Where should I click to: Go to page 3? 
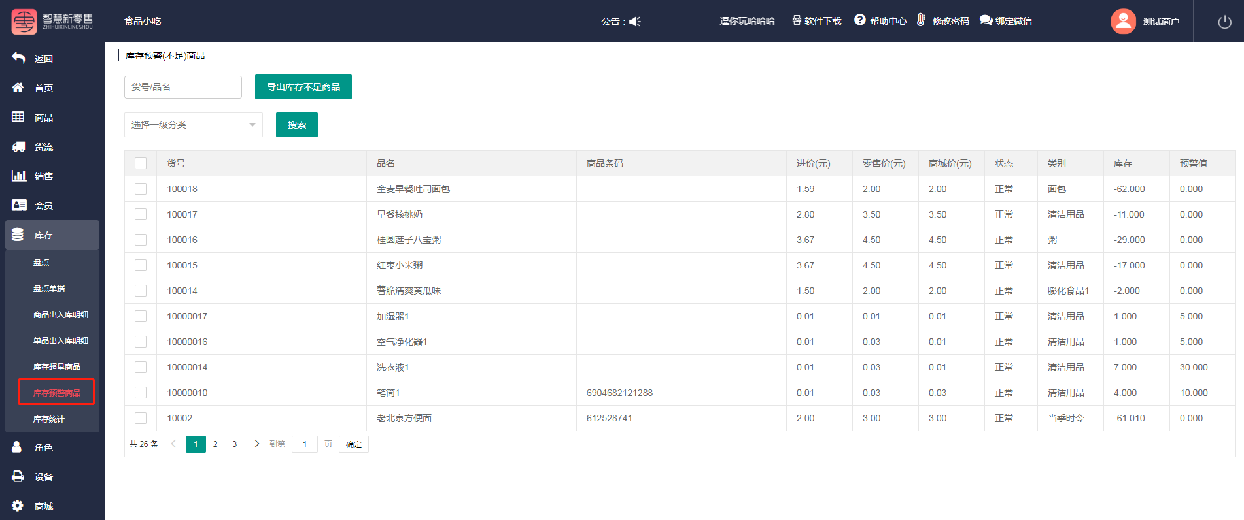[x=235, y=444]
